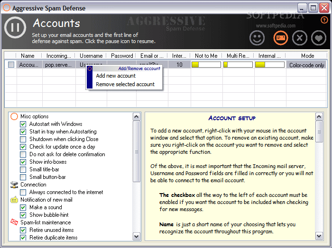Image resolution: width=332 pixels, height=248 pixels.
Task: Uncheck Retire duplicate items
Action: 23,238
